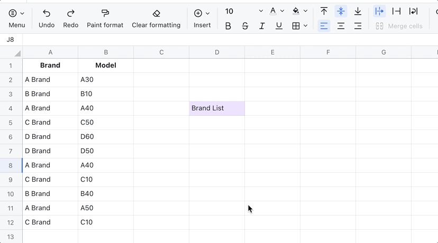Center text horizontally in cell
The width and height of the screenshot is (438, 243).
[341, 26]
